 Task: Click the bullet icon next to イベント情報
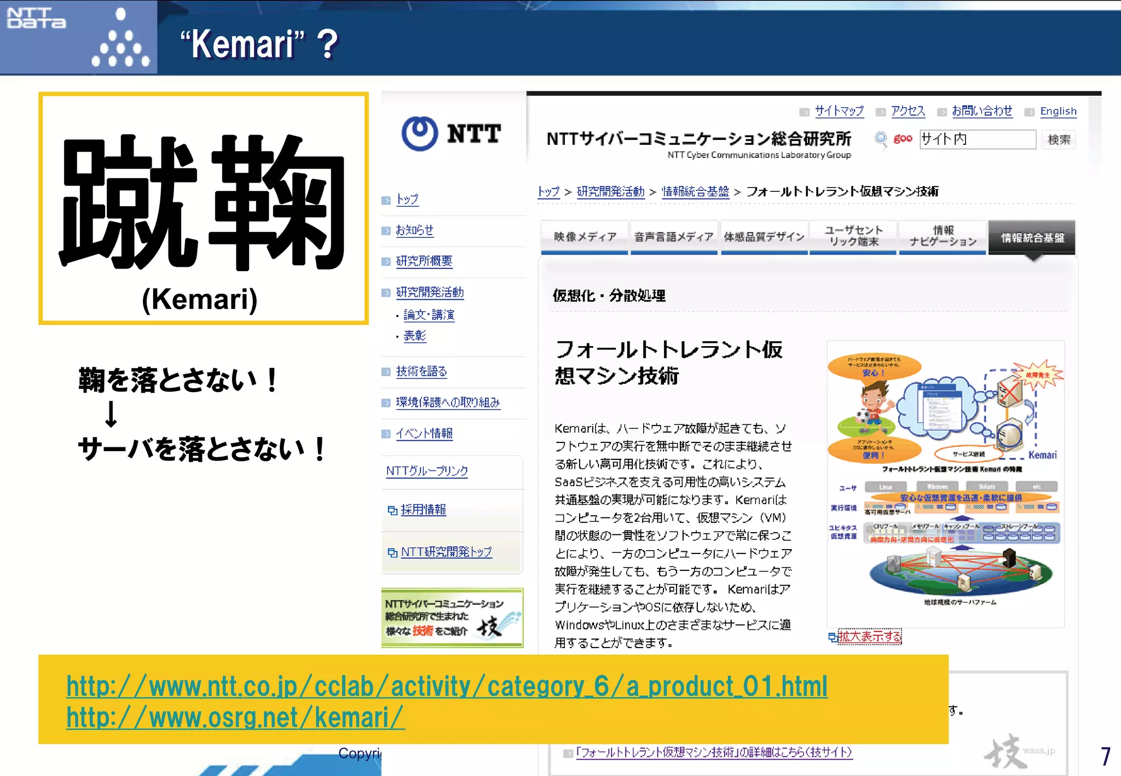point(386,434)
